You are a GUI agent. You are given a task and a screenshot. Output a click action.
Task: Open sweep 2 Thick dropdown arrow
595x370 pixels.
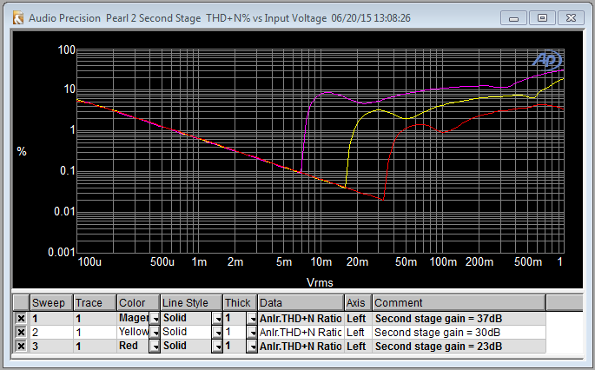(x=252, y=333)
